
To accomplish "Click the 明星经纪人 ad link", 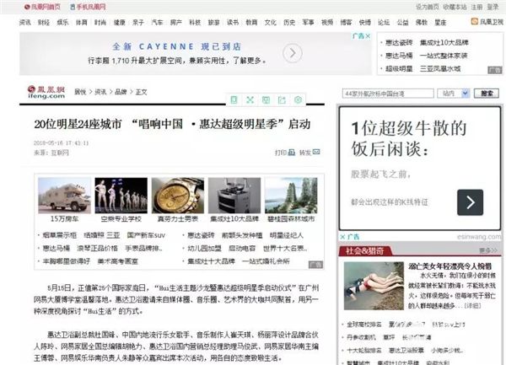I will 286,235.
